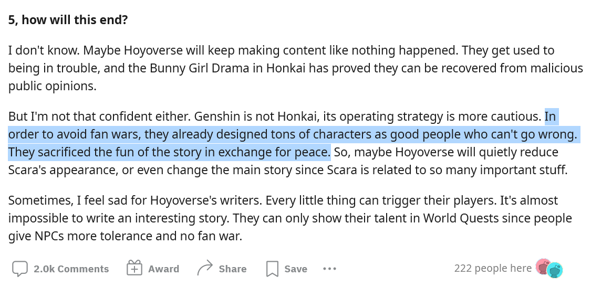Click the teal Reddit avatar icon
Image resolution: width=591 pixels, height=287 pixels.
(555, 270)
